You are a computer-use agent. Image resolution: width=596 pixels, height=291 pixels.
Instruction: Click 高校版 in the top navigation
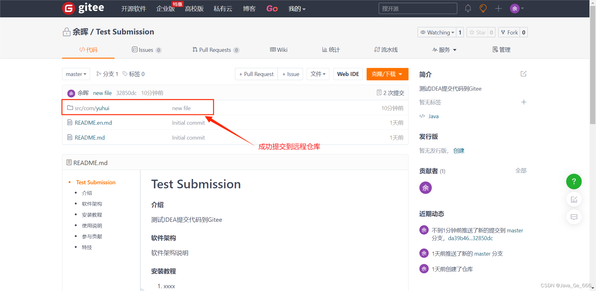click(194, 9)
